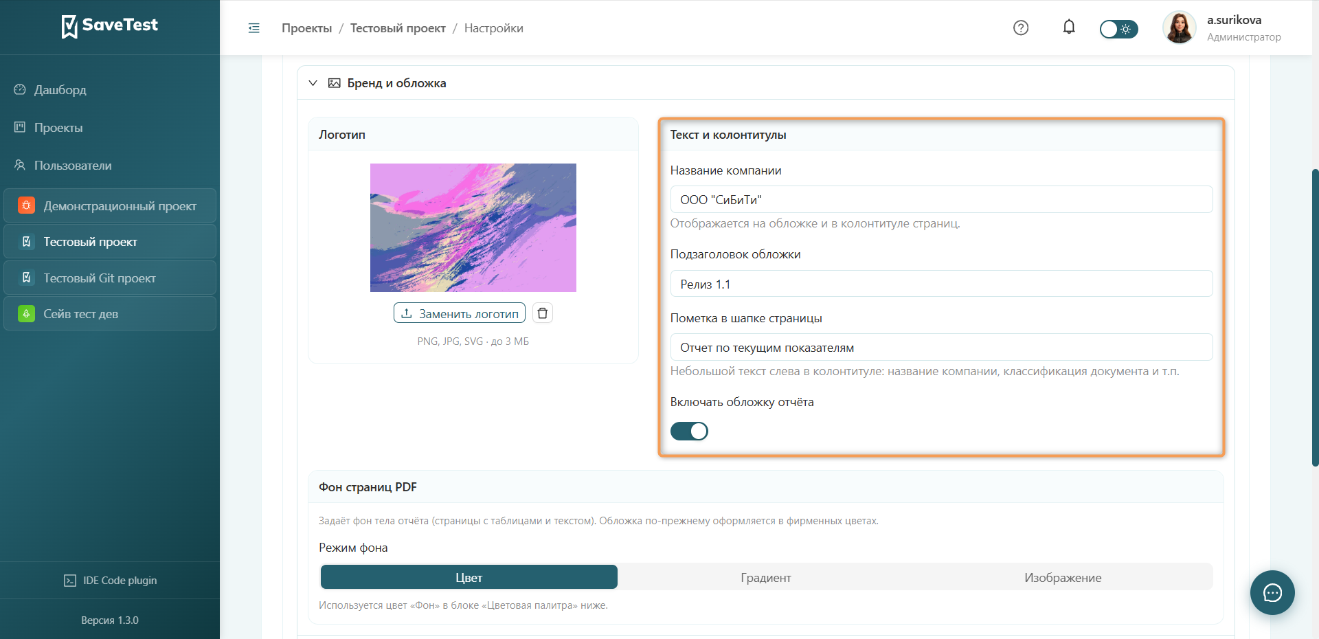Toggle light/dark theme switch
This screenshot has width=1319, height=639.
[x=1118, y=29]
